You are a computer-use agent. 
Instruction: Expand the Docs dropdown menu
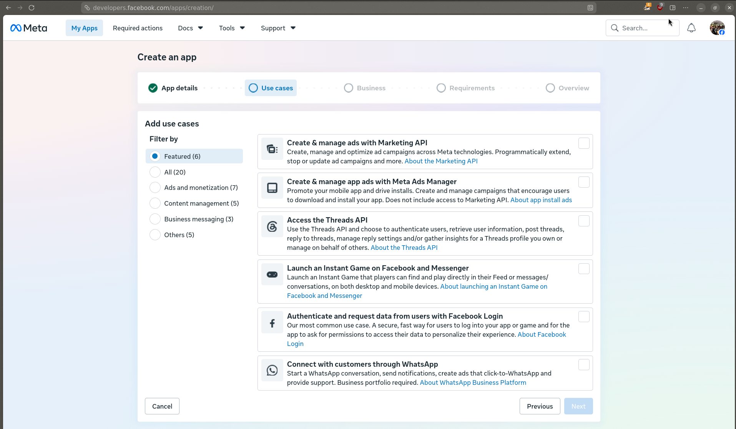pyautogui.click(x=190, y=28)
